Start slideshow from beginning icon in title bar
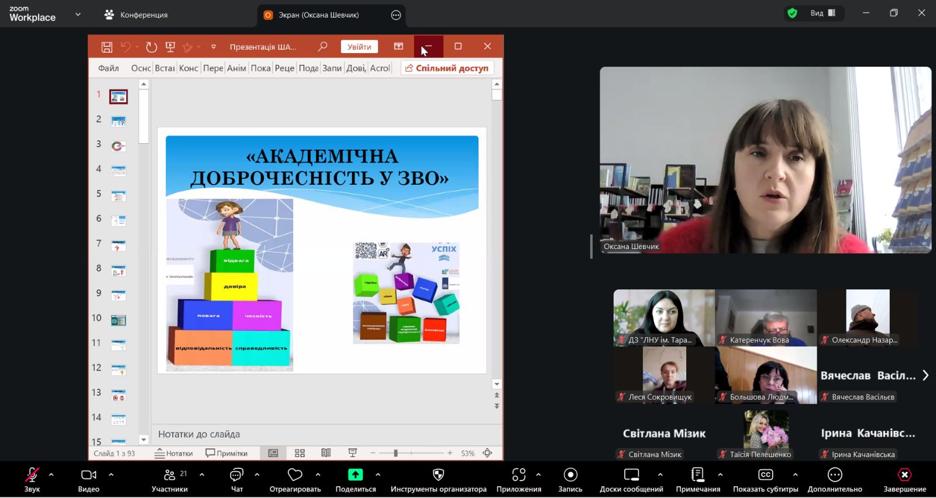The width and height of the screenshot is (936, 498). coord(170,47)
